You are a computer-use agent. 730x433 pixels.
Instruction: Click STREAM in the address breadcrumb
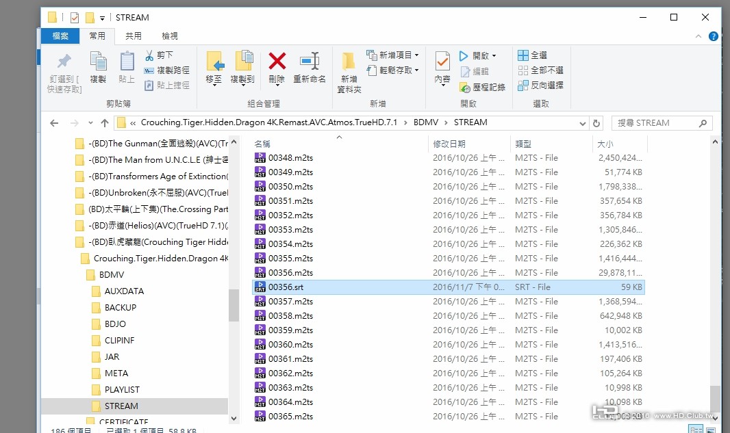tap(470, 122)
